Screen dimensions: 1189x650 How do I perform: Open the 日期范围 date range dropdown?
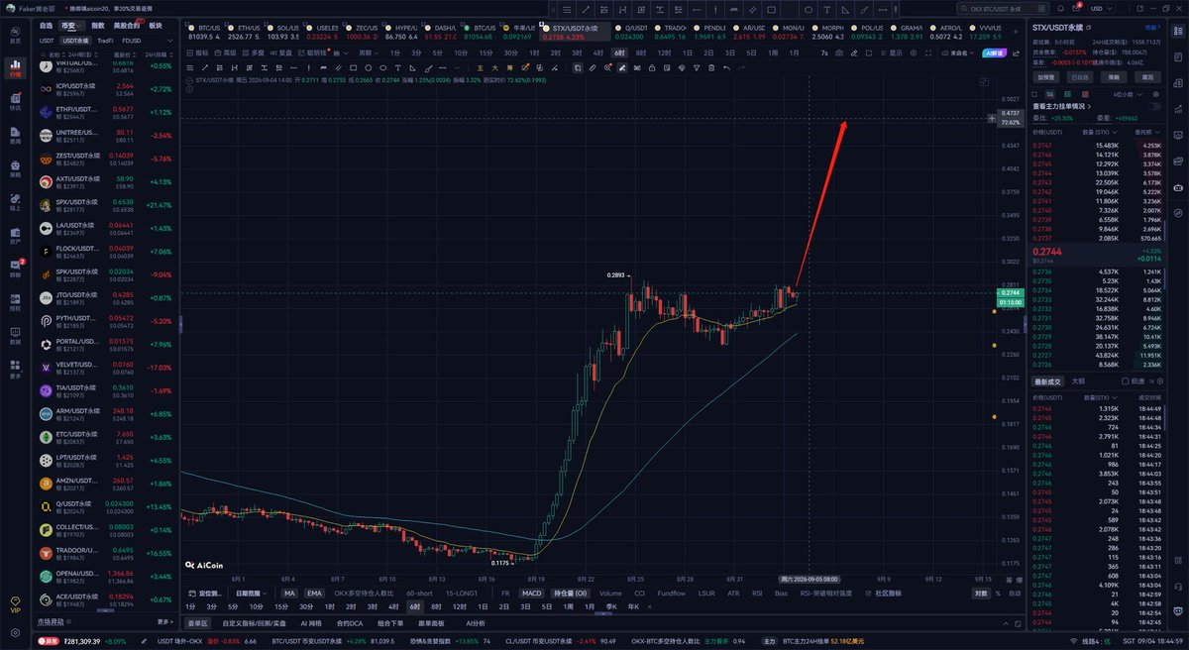pos(251,594)
